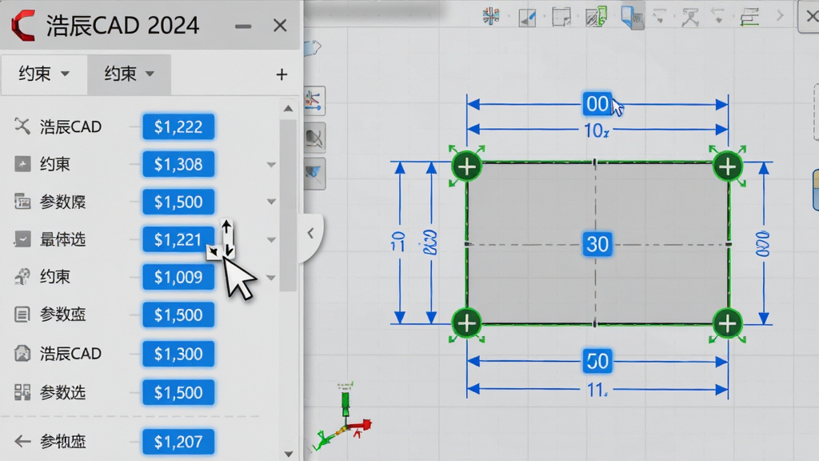Click the $1,009 value button
This screenshot has width=819, height=461.
point(178,277)
